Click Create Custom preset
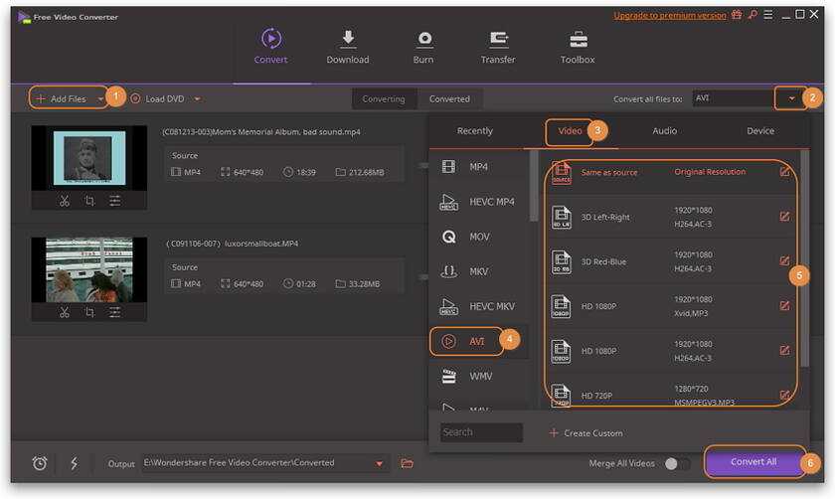The image size is (835, 499). [x=585, y=433]
